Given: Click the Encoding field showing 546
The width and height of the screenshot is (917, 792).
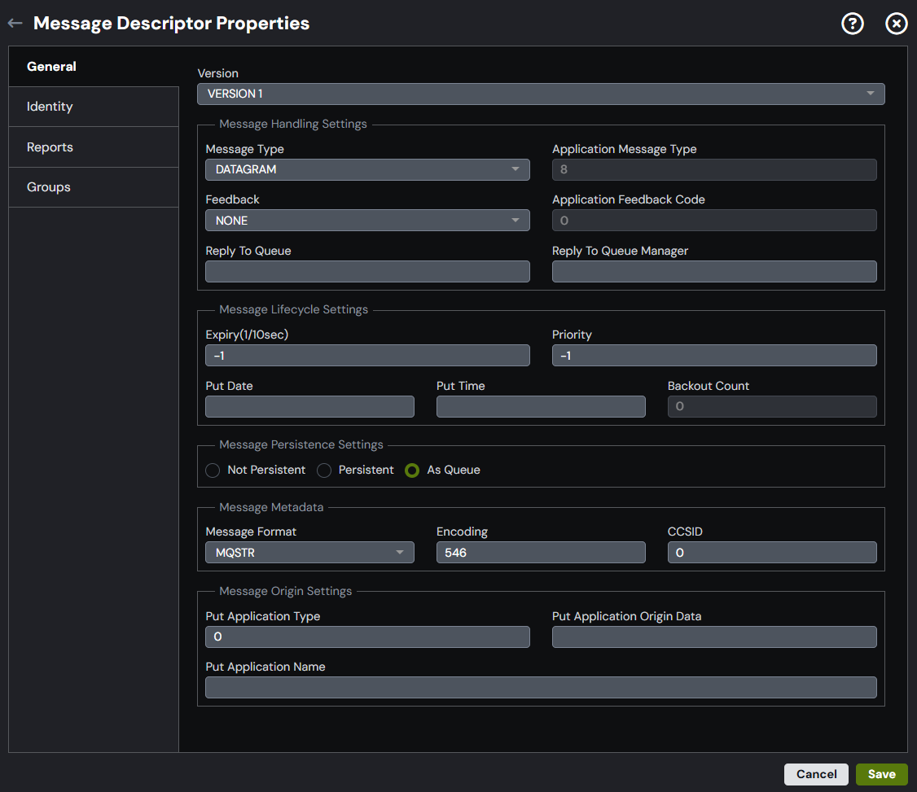Looking at the screenshot, I should 541,553.
